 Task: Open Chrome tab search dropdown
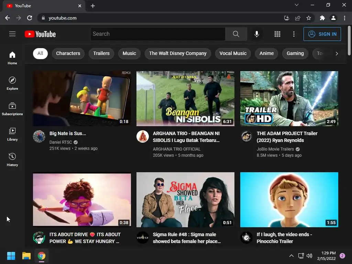coord(297,5)
